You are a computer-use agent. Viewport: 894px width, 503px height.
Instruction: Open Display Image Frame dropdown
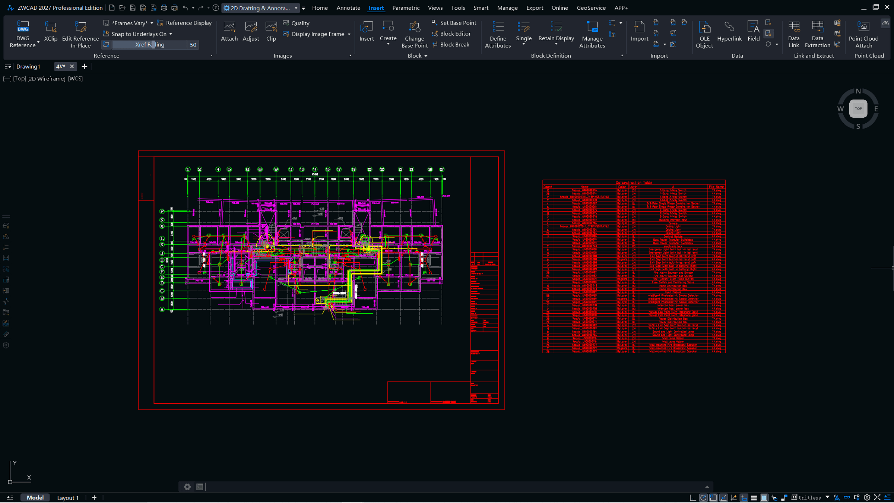(x=349, y=34)
